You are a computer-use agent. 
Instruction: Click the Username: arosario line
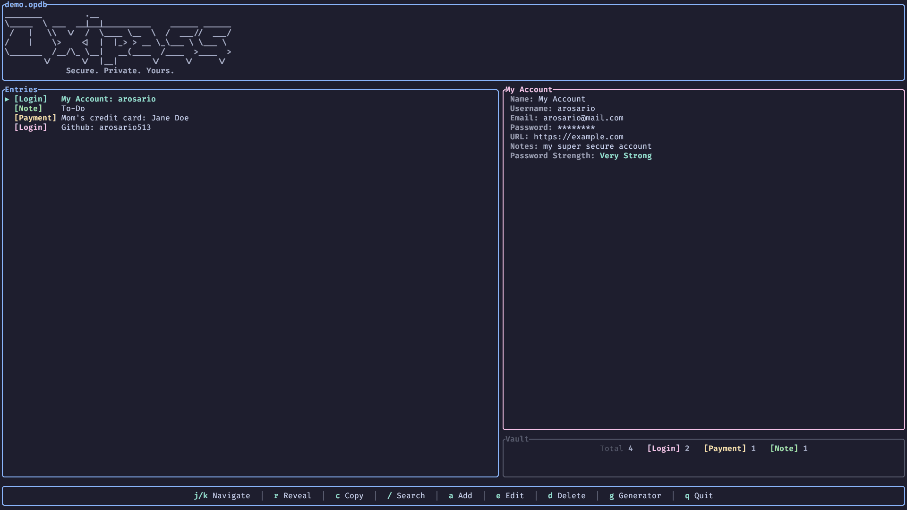coord(553,109)
